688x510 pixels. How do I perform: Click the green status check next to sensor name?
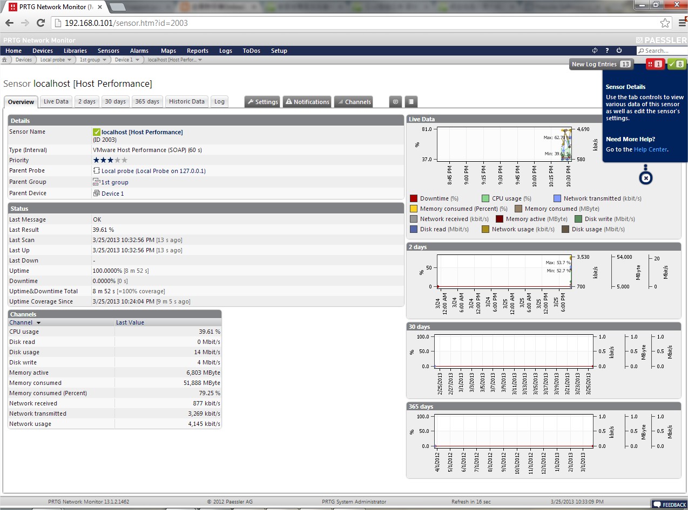point(97,132)
